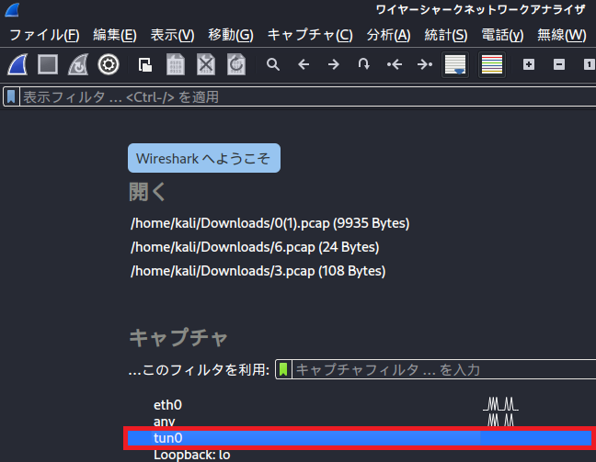Zoom in with the plus icon

coord(528,64)
